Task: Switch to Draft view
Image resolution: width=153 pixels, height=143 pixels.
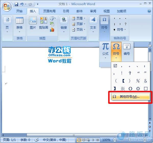Action: [97, 140]
